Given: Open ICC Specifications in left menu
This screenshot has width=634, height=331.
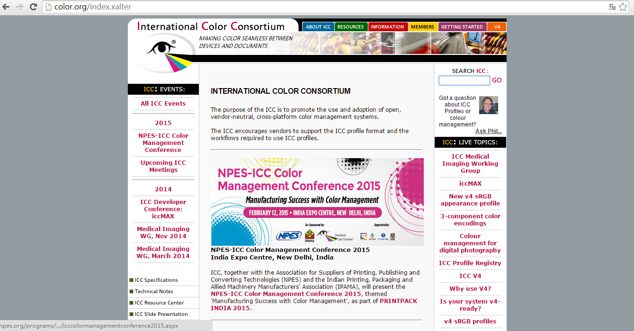Looking at the screenshot, I should 156,280.
